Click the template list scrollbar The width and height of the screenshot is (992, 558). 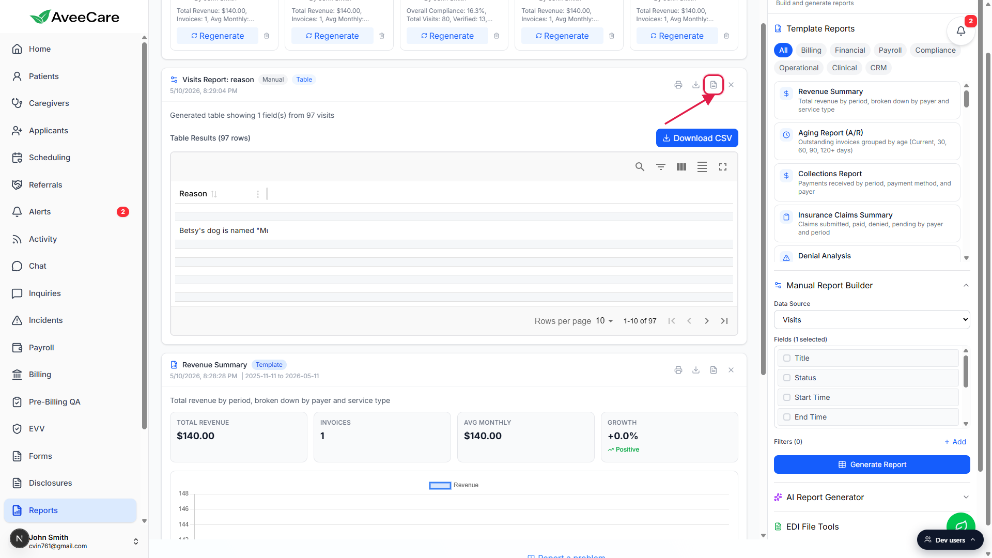pos(966,99)
